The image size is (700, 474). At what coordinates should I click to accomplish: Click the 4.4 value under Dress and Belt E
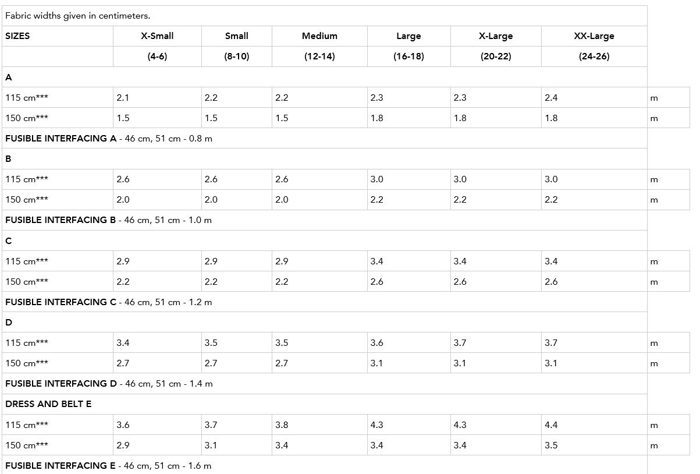551,425
